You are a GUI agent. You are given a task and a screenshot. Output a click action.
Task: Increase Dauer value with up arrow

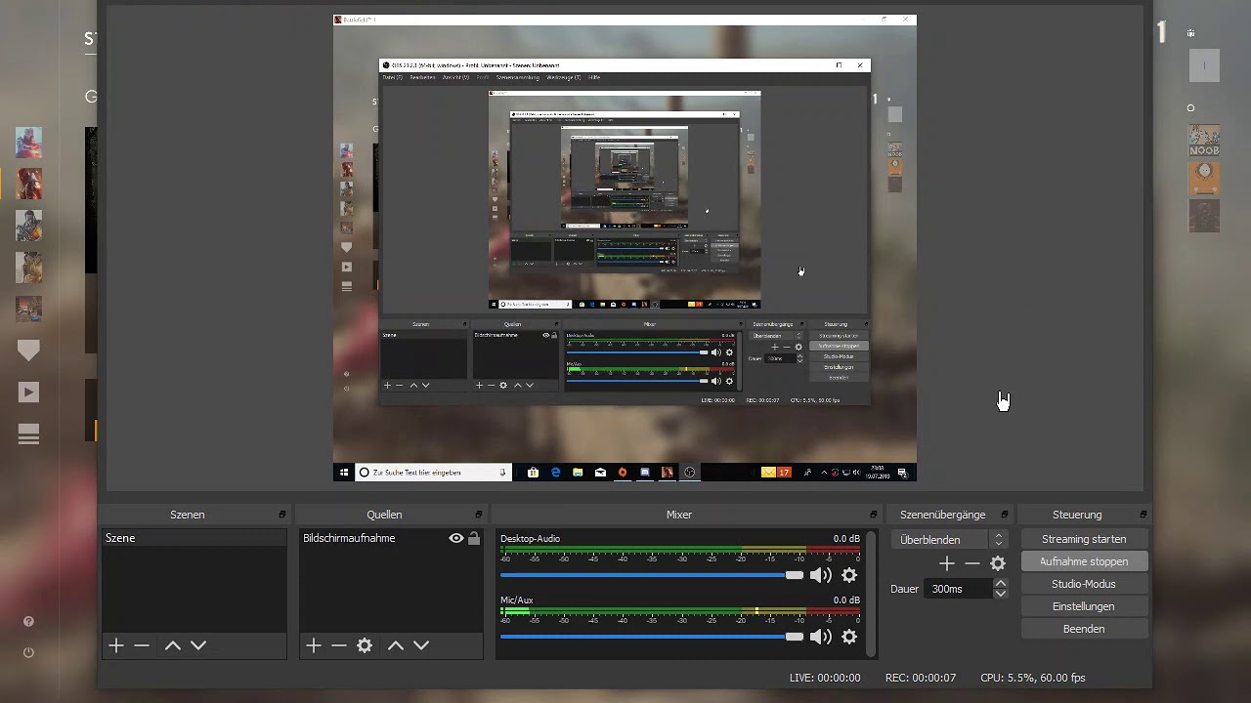[x=1000, y=584]
